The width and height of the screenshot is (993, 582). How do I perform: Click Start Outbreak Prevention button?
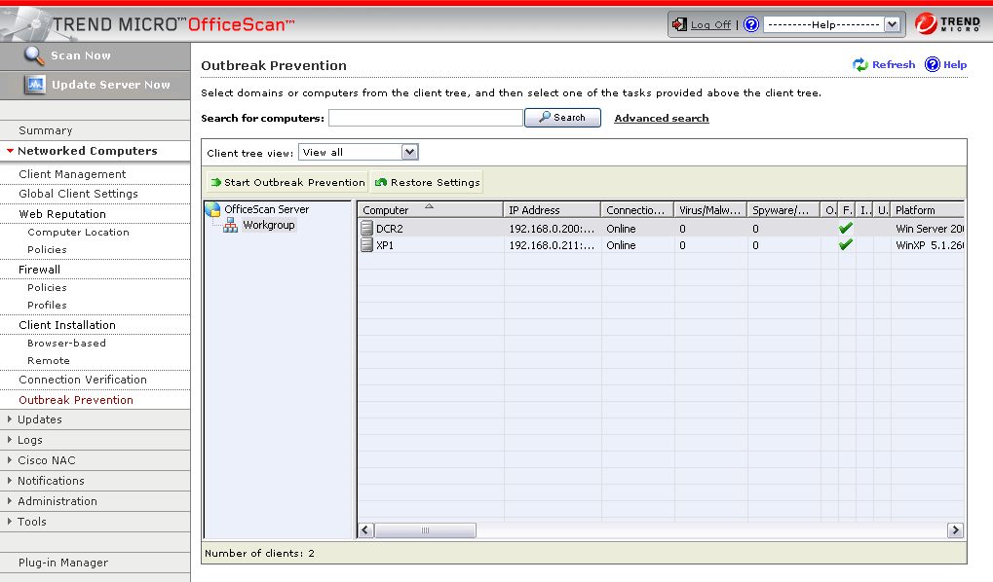[286, 182]
